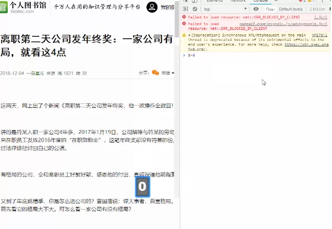Expand more DevTools tabs with the chevron

(x=276, y=1)
